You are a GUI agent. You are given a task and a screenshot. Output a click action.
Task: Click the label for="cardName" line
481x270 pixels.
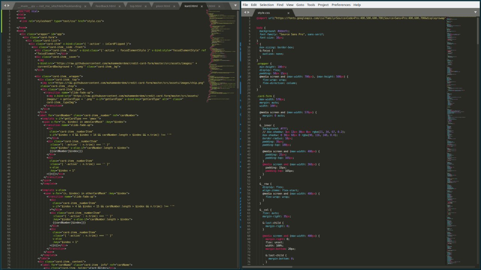click(86, 265)
